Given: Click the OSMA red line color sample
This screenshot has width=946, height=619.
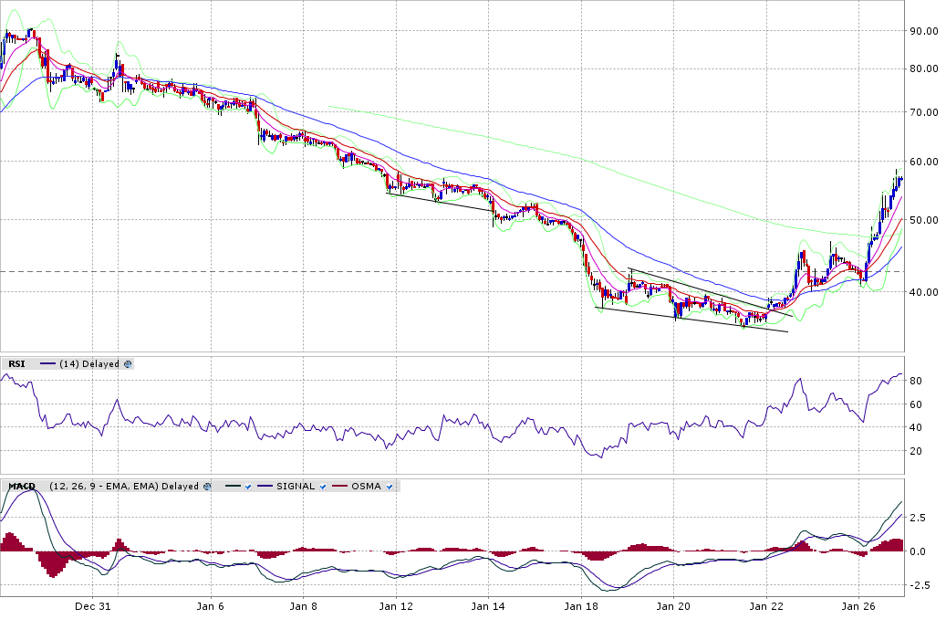Looking at the screenshot, I should coord(339,486).
